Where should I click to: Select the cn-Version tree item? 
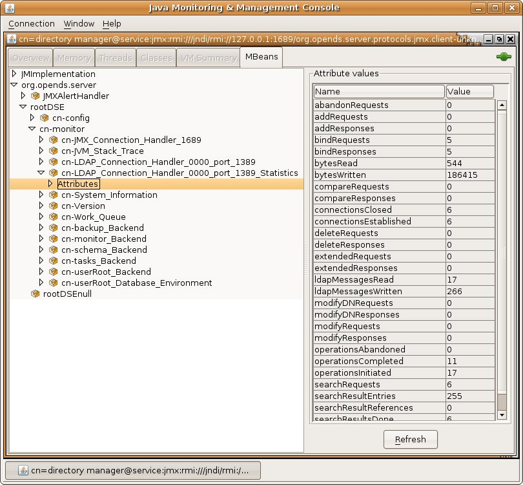click(83, 206)
